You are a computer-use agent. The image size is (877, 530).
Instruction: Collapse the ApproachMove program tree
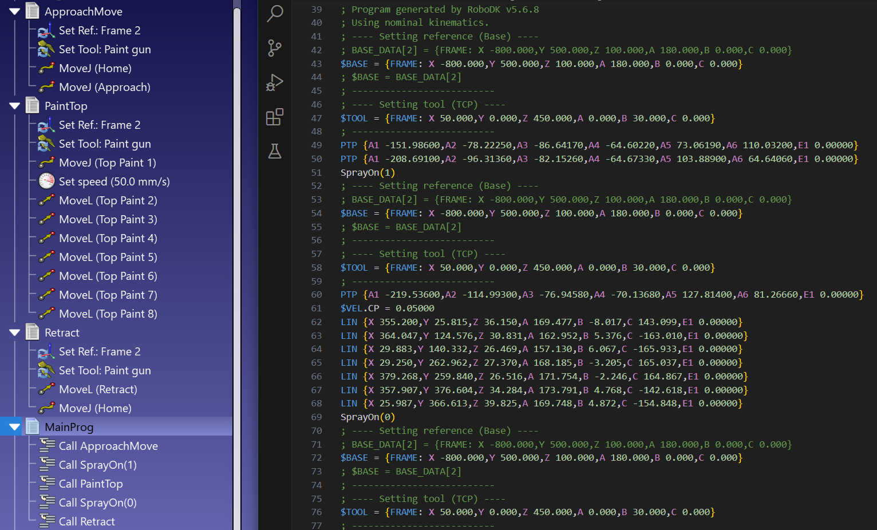(x=15, y=11)
